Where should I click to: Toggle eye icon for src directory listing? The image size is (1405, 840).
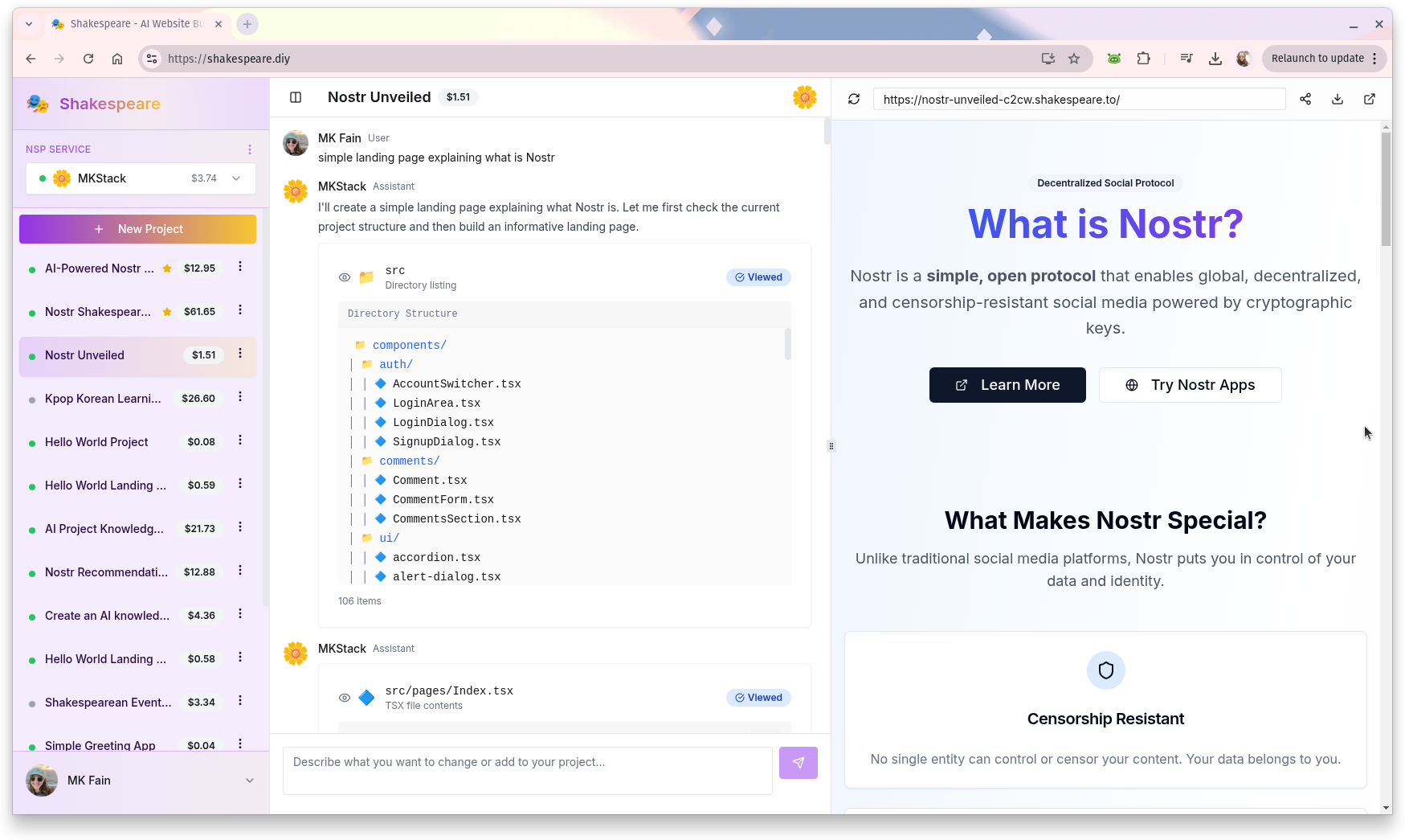pos(345,277)
